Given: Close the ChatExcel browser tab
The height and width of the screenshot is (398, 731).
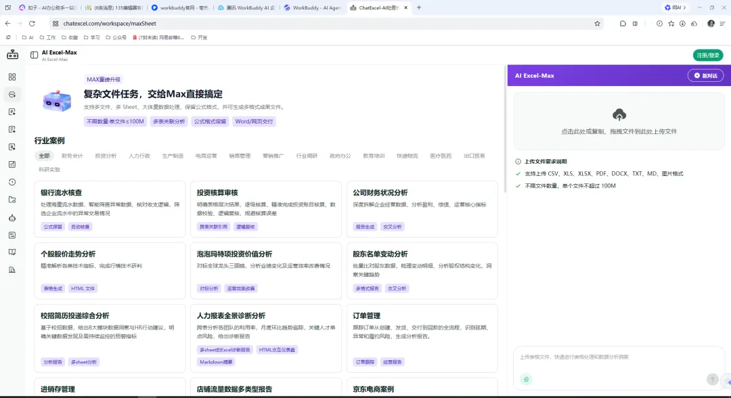Looking at the screenshot, I should click(x=405, y=7).
